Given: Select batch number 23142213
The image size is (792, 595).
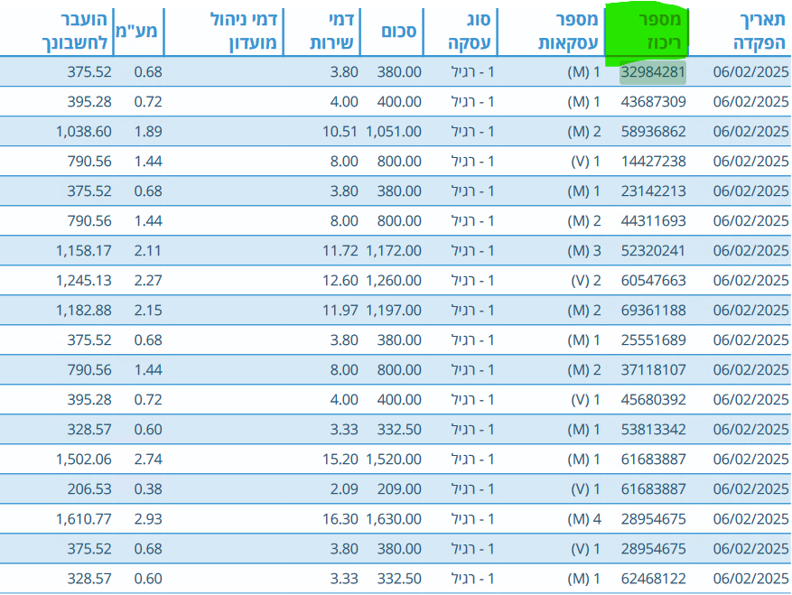Looking at the screenshot, I should tap(653, 191).
